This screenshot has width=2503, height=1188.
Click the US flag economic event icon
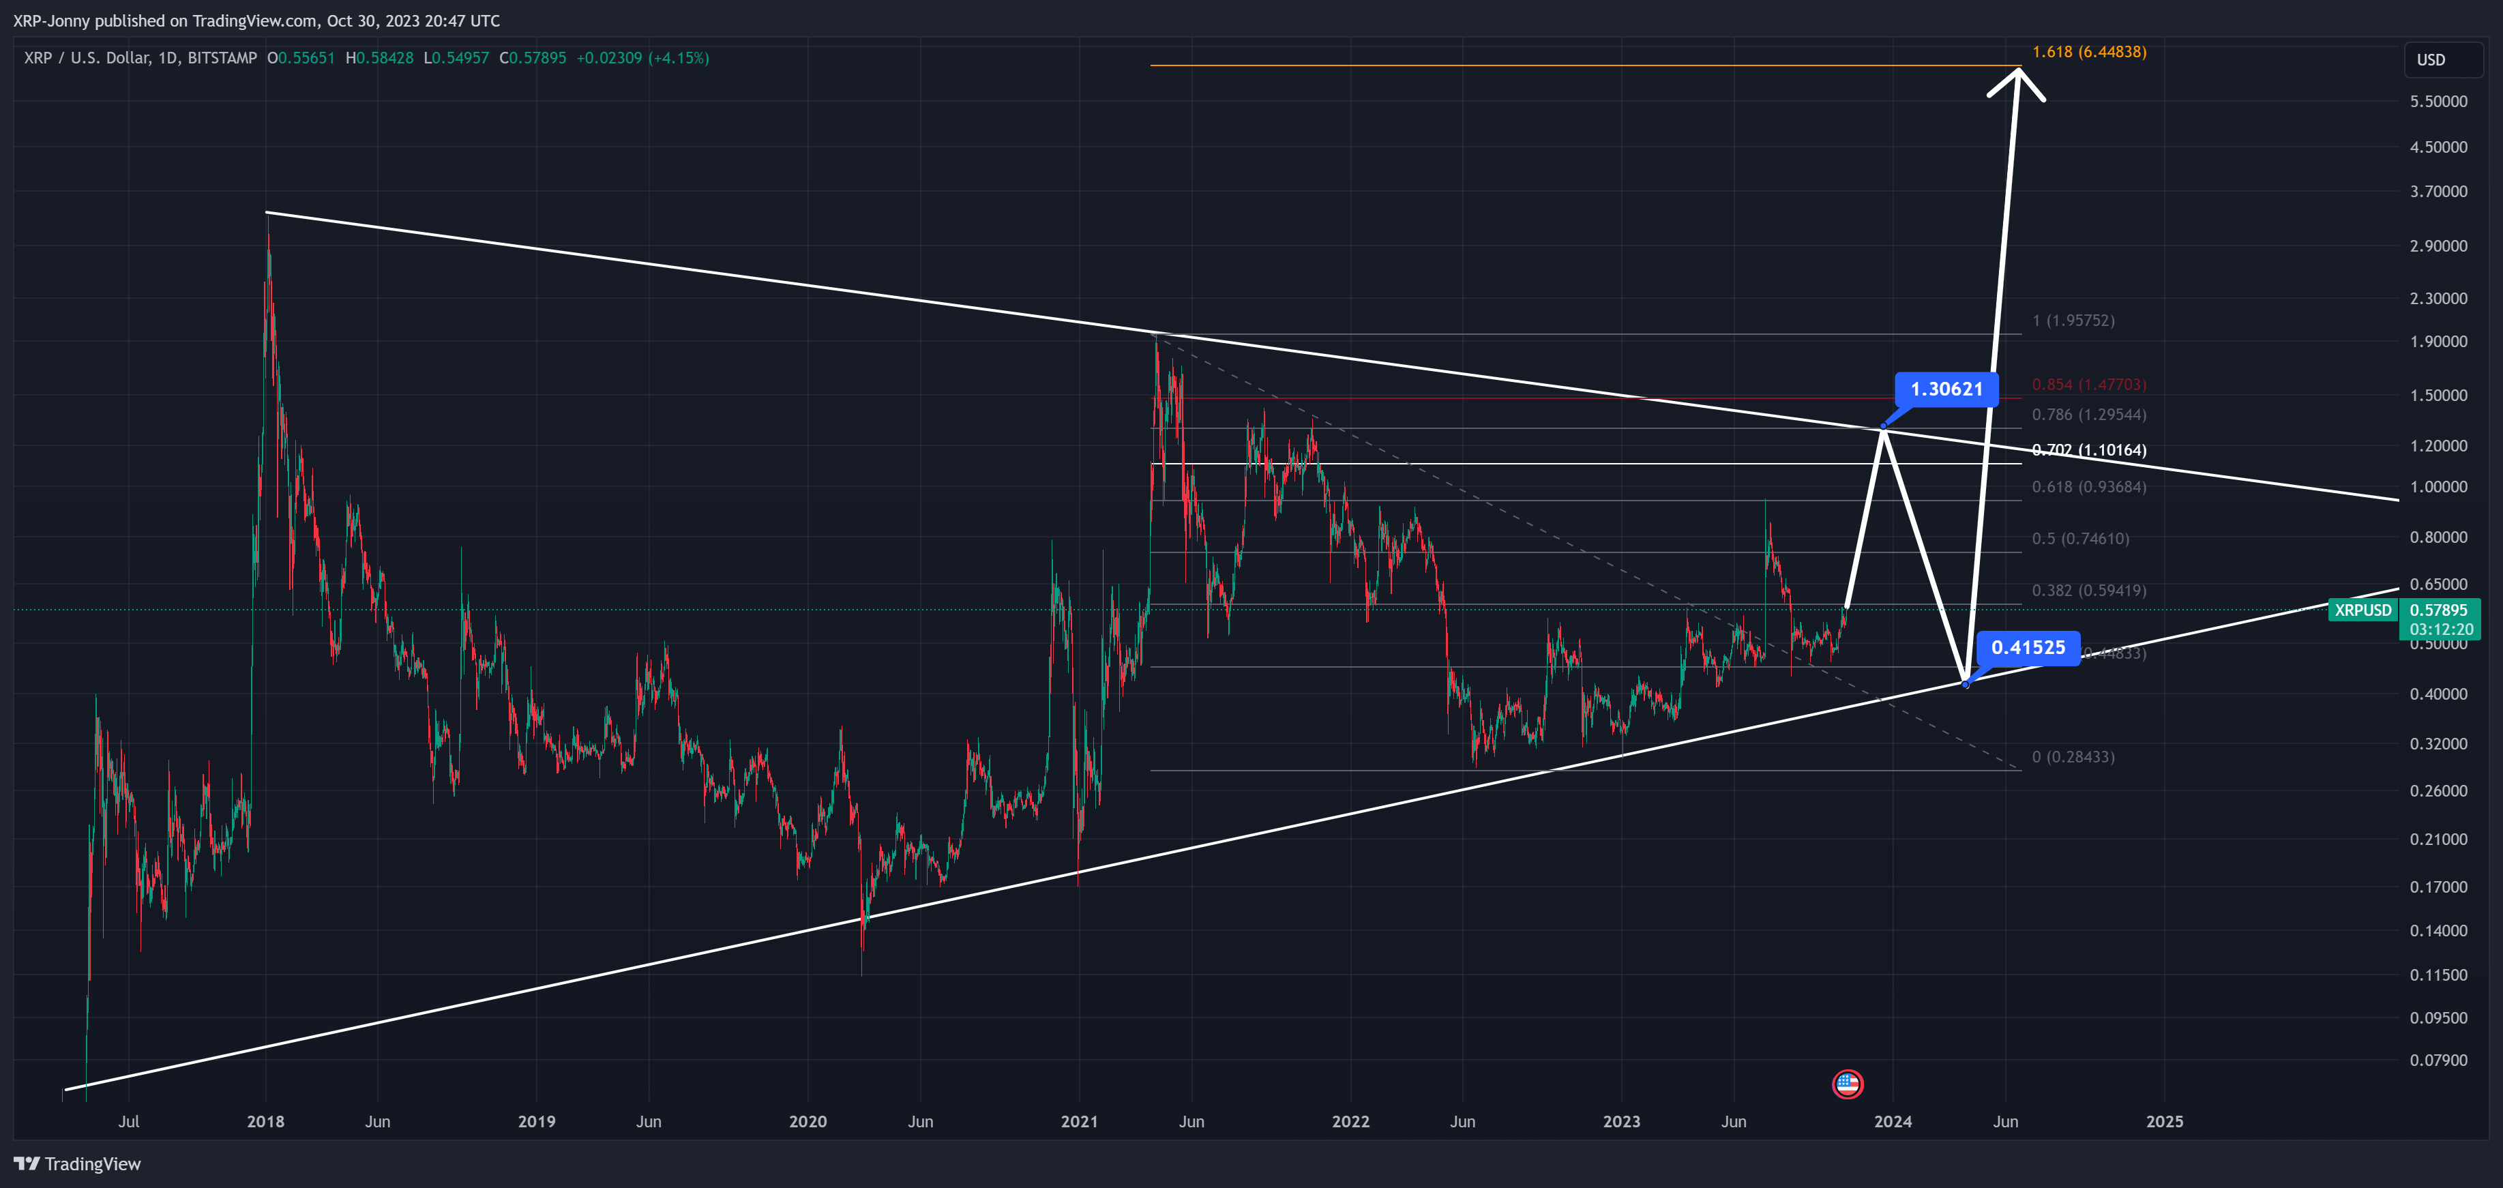[x=1847, y=1084]
